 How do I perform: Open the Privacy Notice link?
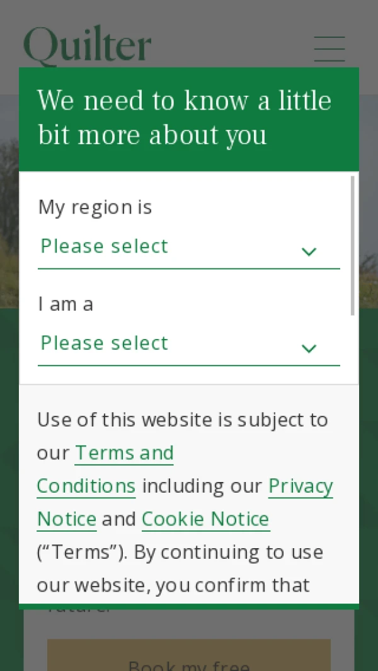[185, 502]
